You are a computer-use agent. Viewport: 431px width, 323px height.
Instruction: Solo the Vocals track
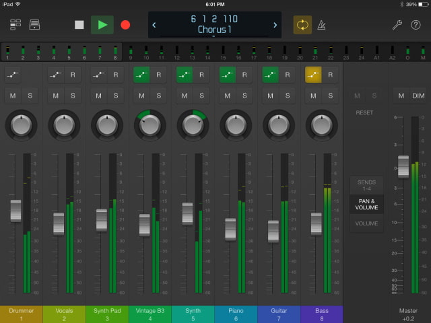coord(73,96)
